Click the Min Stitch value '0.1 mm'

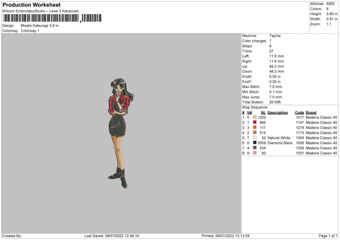[x=275, y=92]
